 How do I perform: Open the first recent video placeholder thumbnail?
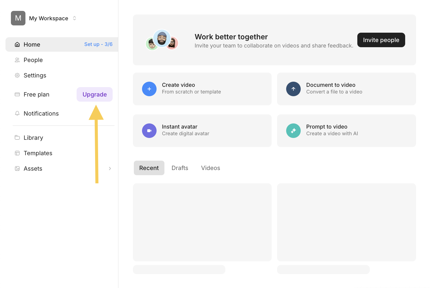[202, 222]
